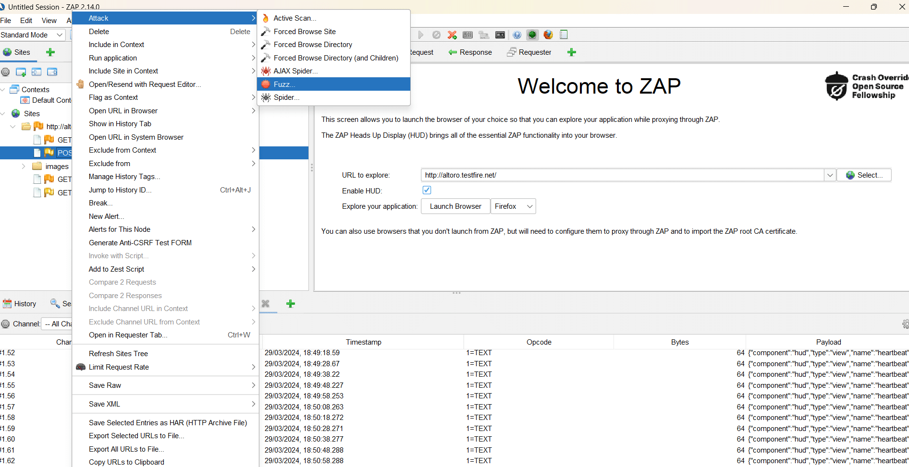
Task: Open the Standard Mode dropdown
Action: pyautogui.click(x=33, y=35)
